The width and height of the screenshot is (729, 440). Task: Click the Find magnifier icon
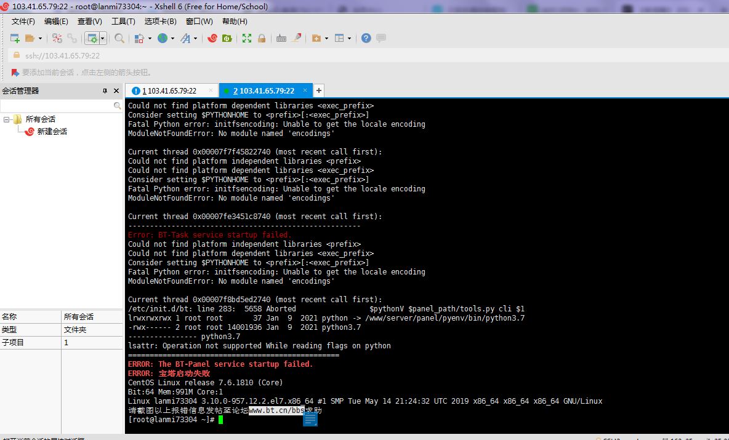point(119,38)
